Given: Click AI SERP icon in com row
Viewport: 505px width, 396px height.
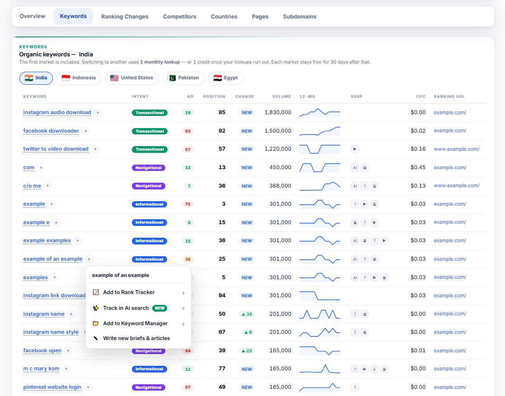Looking at the screenshot, I should (355, 168).
